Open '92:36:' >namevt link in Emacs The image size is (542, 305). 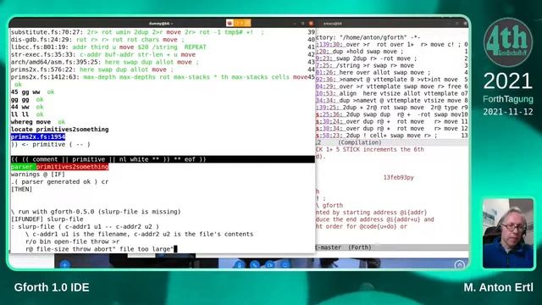tap(326, 80)
